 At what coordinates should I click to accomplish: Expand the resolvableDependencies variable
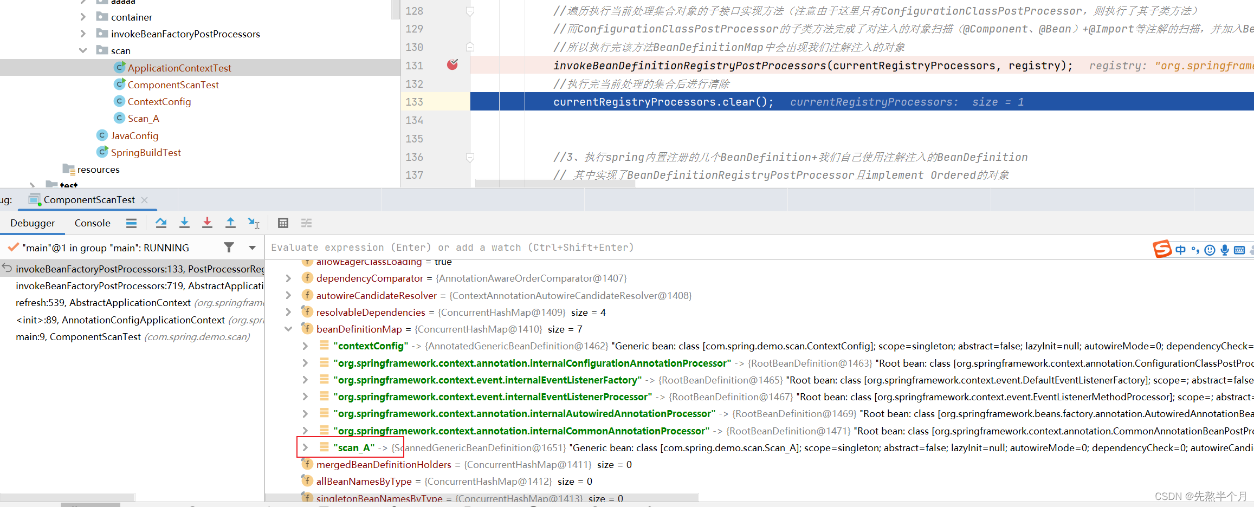point(288,312)
